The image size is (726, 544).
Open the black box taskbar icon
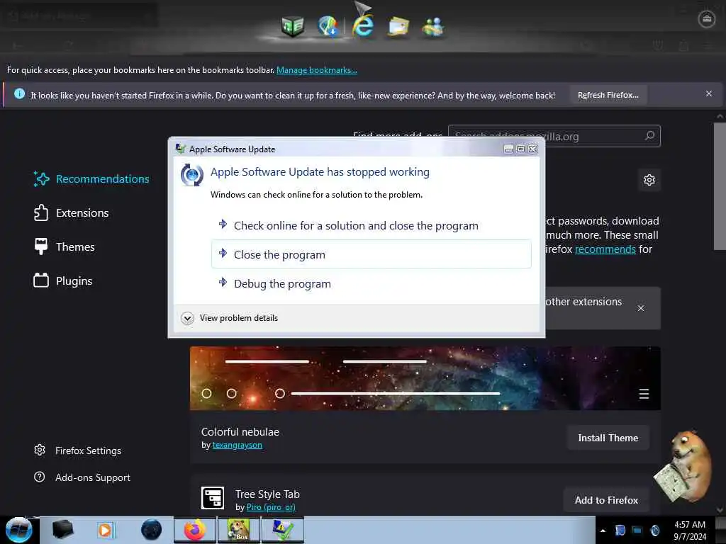point(62,530)
